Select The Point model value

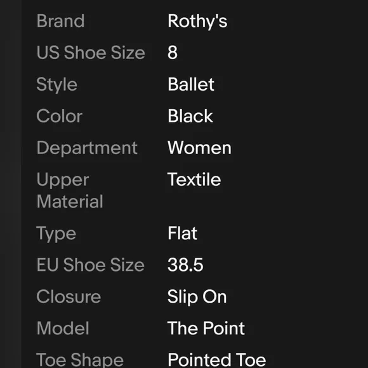click(x=206, y=328)
